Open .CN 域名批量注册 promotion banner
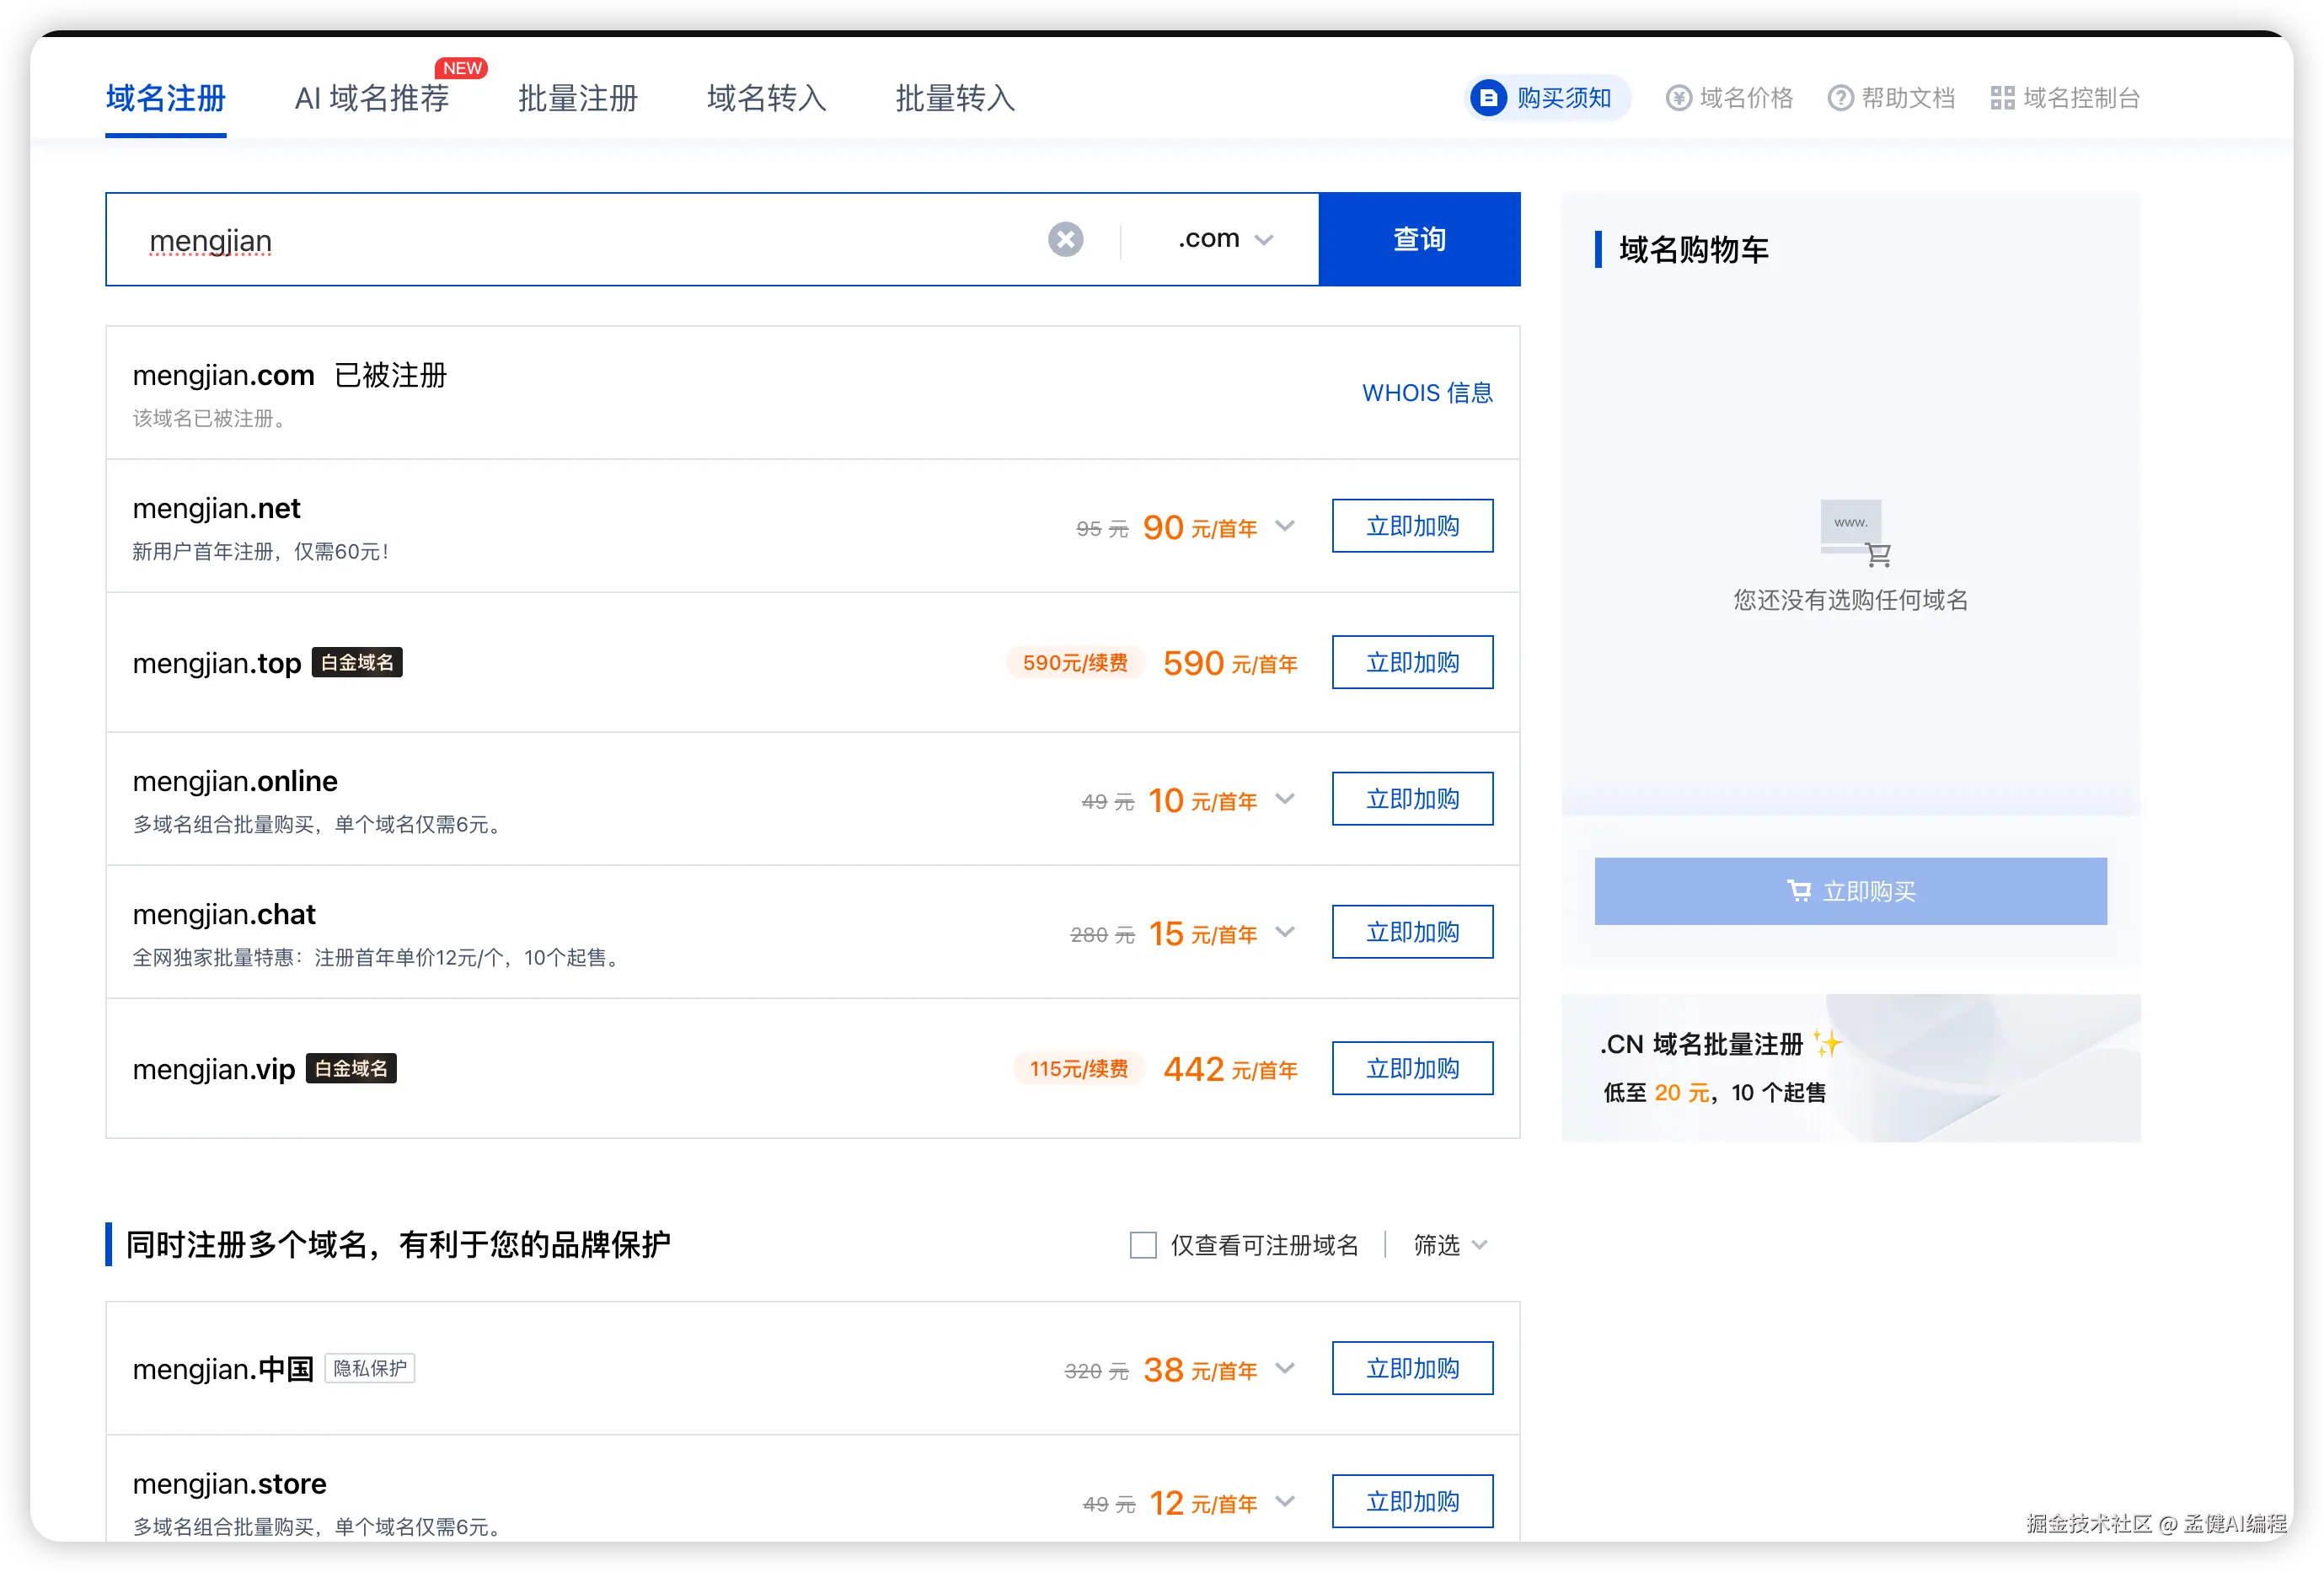This screenshot has height=1572, width=2324. pyautogui.click(x=1850, y=1068)
